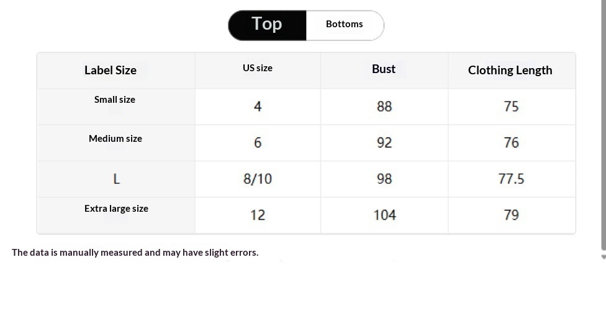
Task: Click the Bust value 88 cell
Action: tap(384, 107)
